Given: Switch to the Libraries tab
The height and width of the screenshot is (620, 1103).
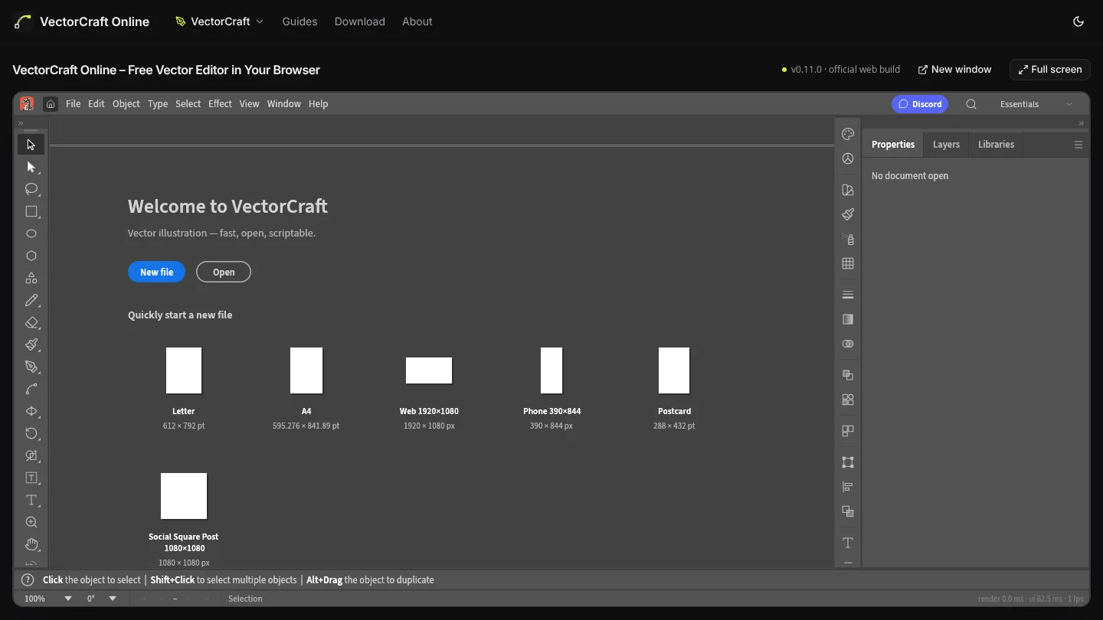Looking at the screenshot, I should click(x=996, y=145).
